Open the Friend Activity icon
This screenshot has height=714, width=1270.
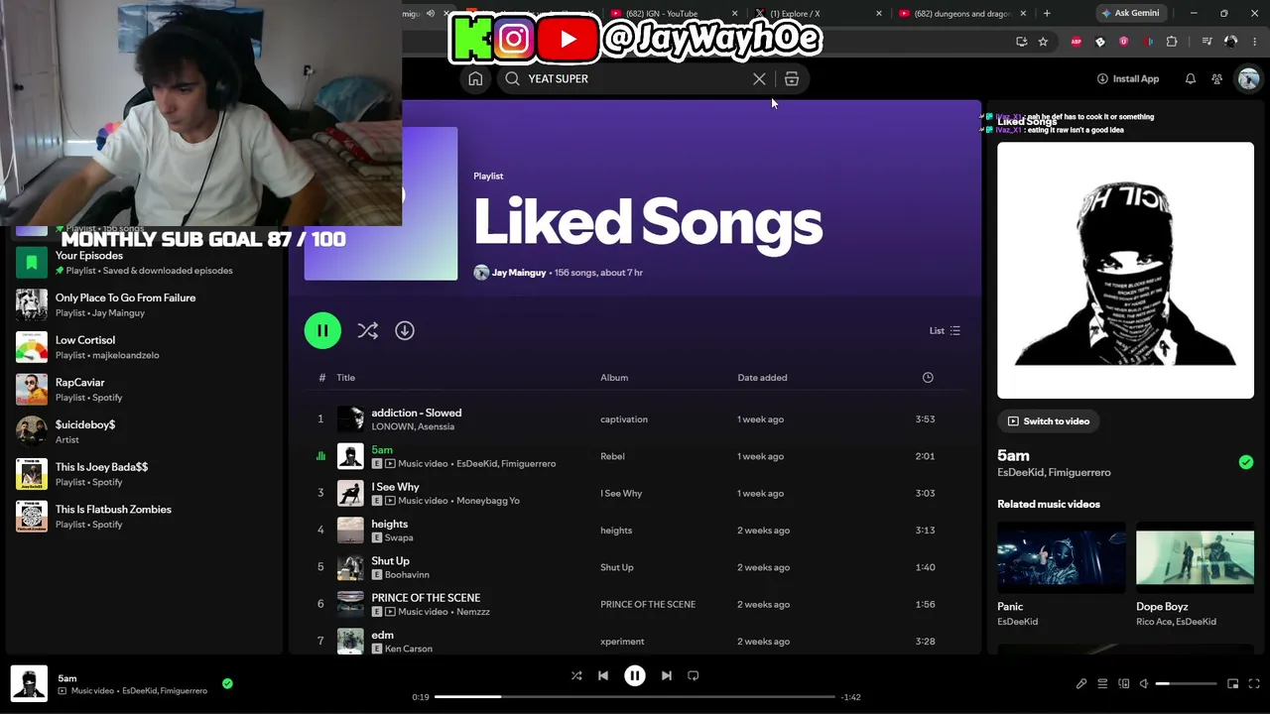[x=1217, y=79]
